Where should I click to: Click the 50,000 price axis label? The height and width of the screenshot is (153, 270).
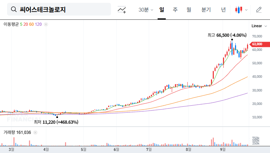point(257,63)
